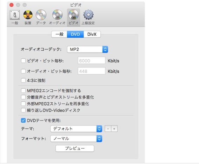Toggle MPEG2エンコードを強制する checkbox

(x=23, y=91)
